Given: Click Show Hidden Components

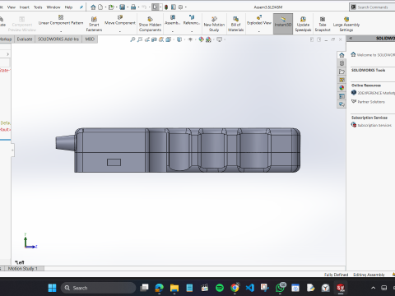Looking at the screenshot, I should click(150, 24).
